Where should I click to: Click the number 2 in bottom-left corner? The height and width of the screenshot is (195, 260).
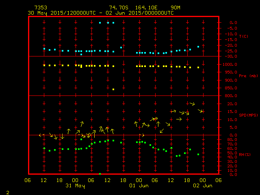point(7,191)
